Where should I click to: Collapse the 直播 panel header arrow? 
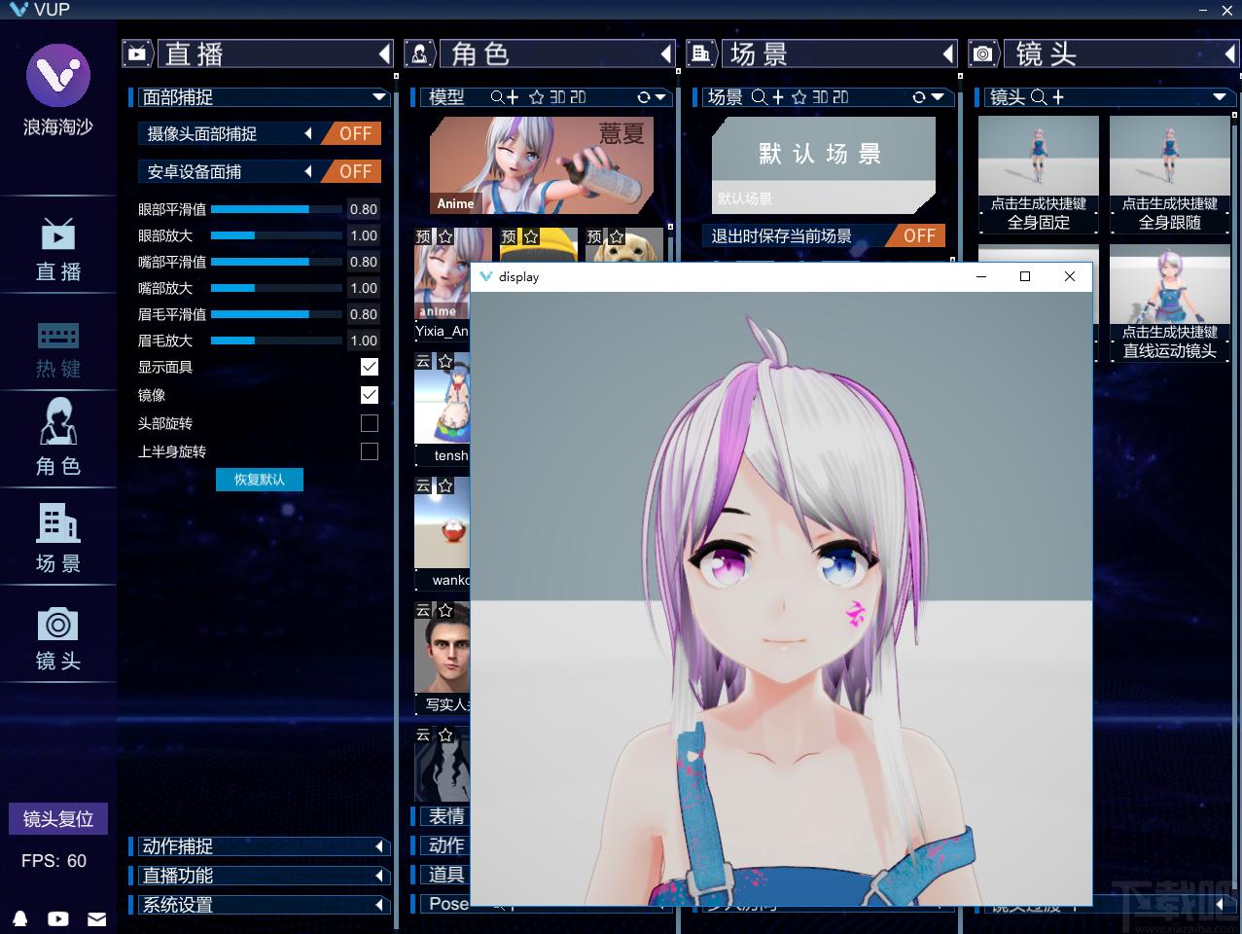[384, 54]
